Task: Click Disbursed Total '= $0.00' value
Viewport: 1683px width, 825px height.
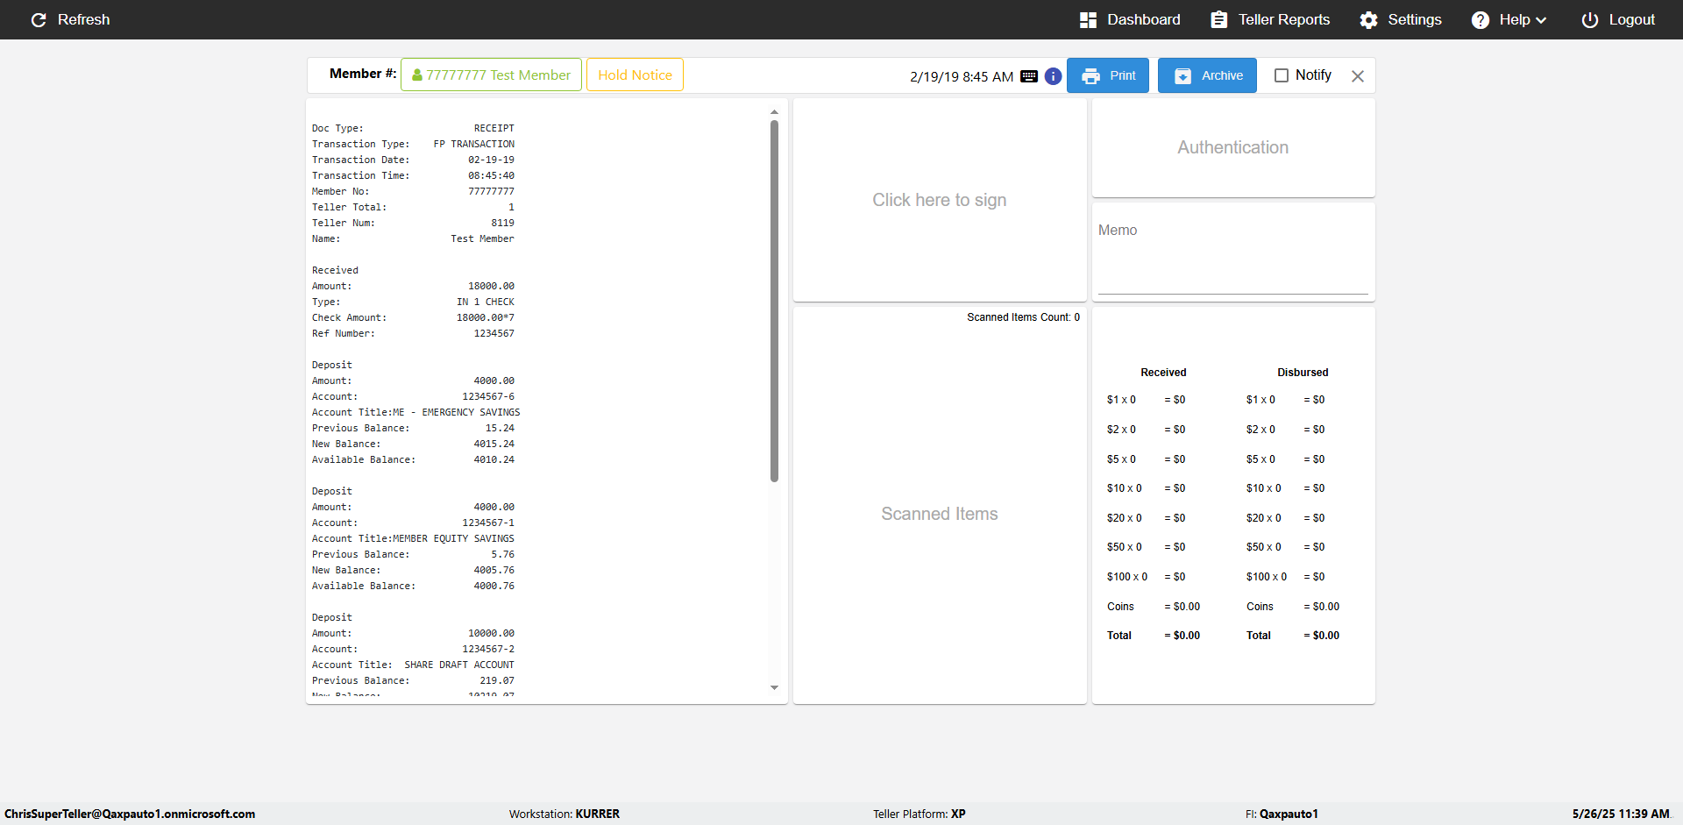Action: click(1321, 636)
